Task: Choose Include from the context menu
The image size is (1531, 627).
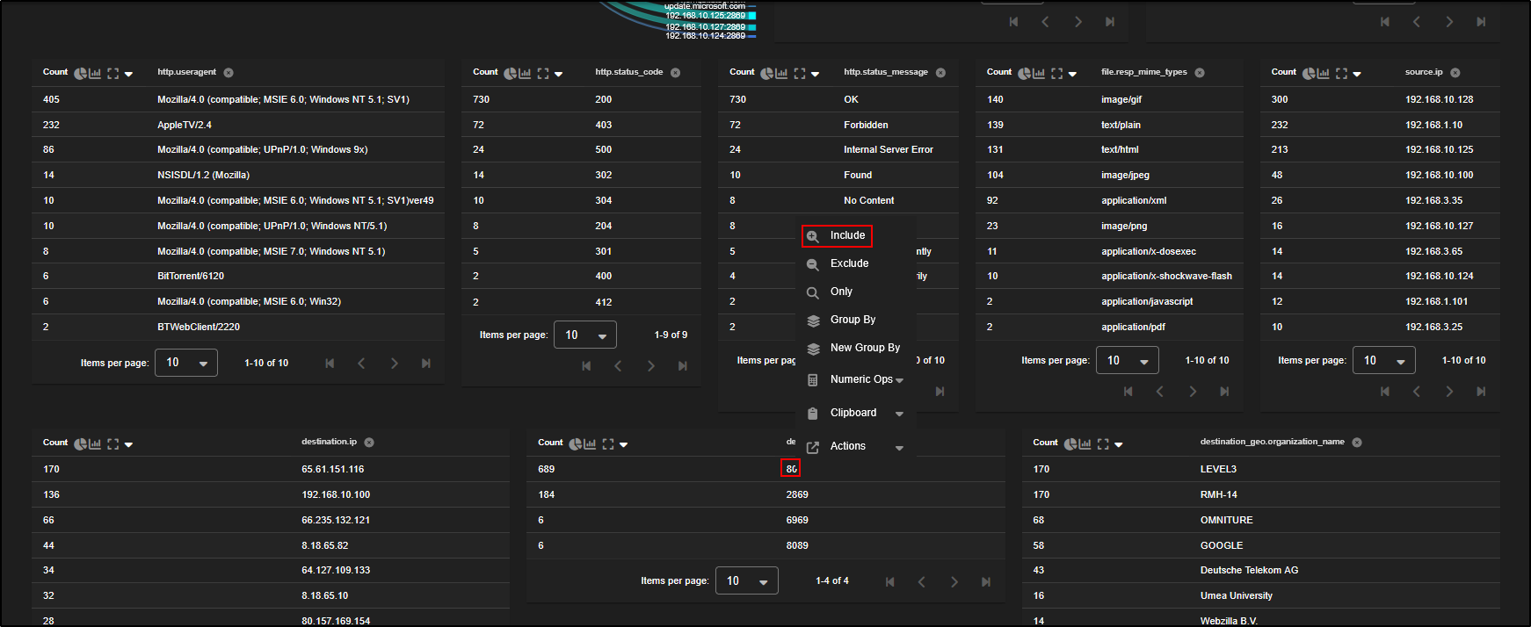Action: pyautogui.click(x=847, y=235)
